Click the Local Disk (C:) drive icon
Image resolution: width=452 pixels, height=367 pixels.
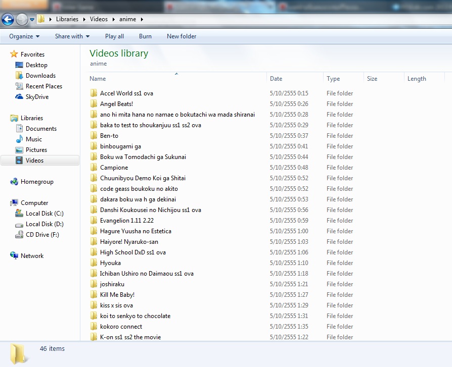[19, 214]
